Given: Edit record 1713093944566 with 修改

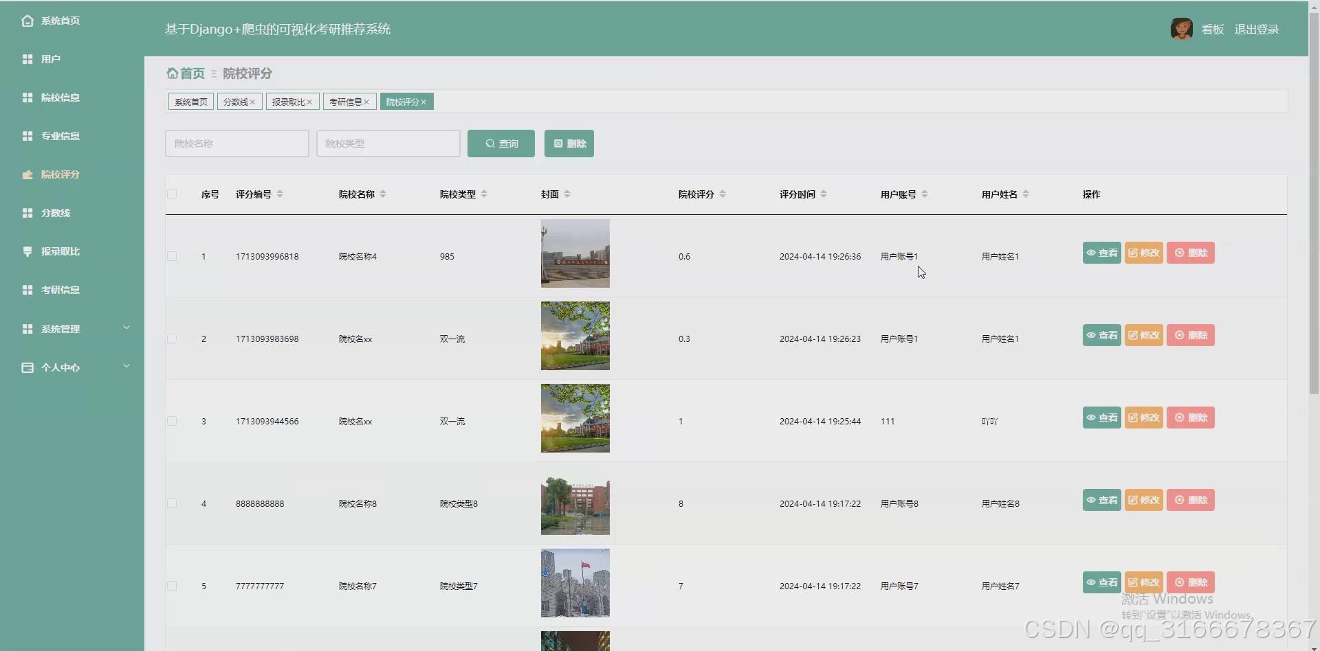Looking at the screenshot, I should point(1144,418).
